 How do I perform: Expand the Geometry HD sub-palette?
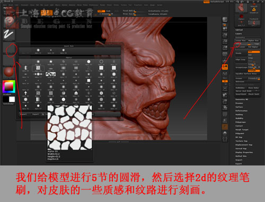coord(241,99)
